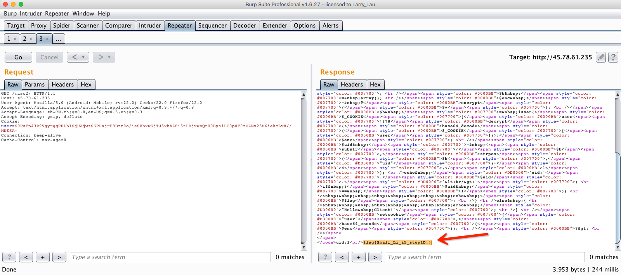This screenshot has width=621, height=275.
Task: Open the Spider tab
Action: (x=62, y=25)
